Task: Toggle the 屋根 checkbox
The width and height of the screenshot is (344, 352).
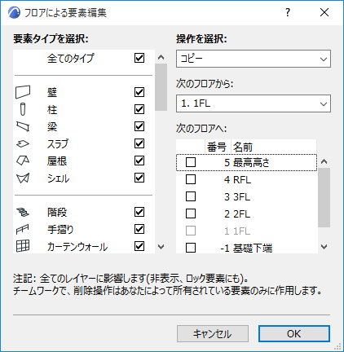Action: (139, 161)
